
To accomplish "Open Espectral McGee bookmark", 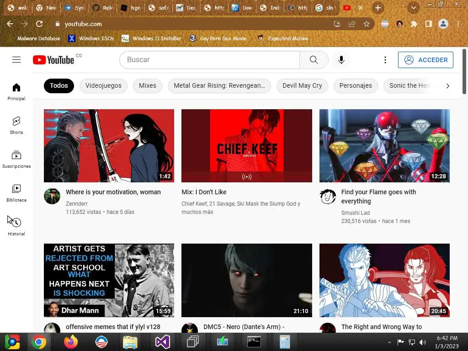I will click(x=282, y=38).
